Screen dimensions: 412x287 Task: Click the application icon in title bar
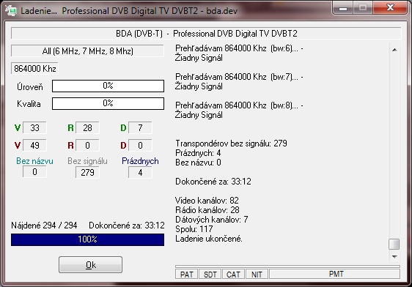[11, 10]
